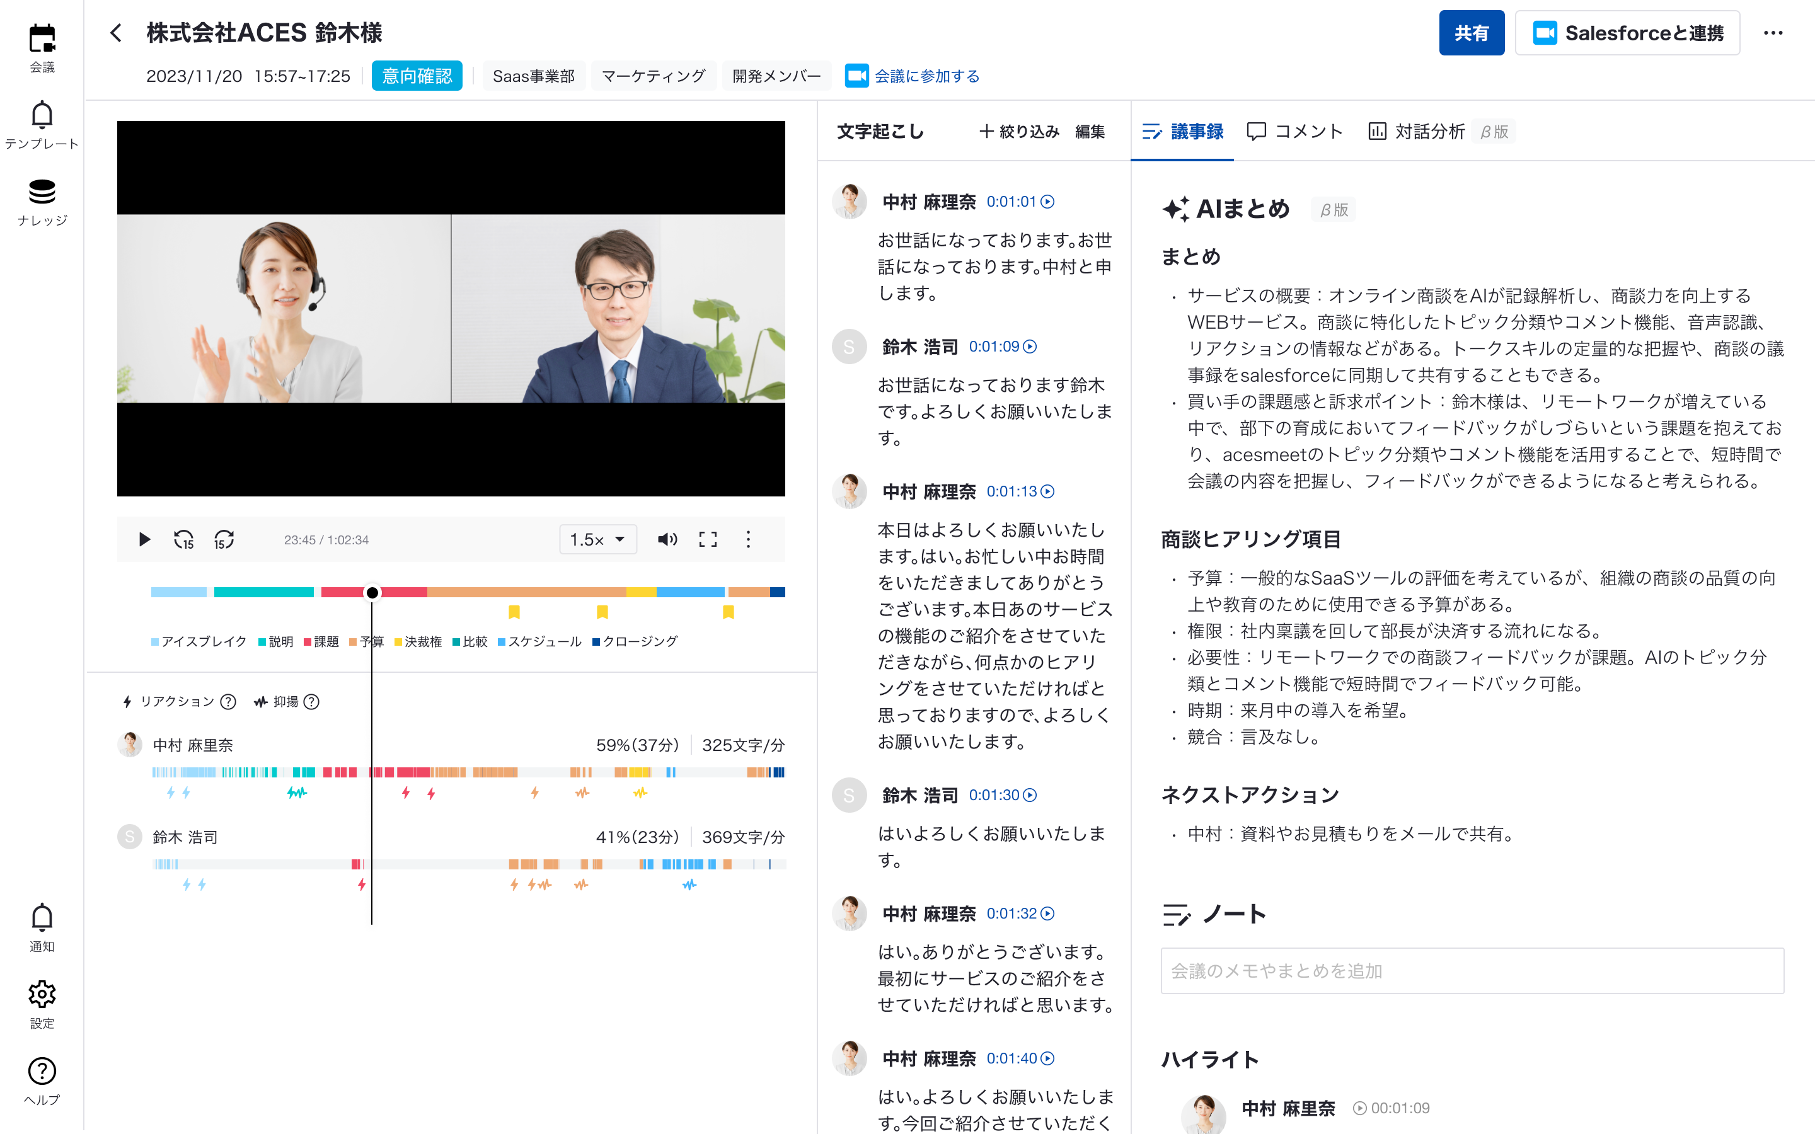Switch to the 対話分析 tab
This screenshot has width=1815, height=1134.
1417,131
